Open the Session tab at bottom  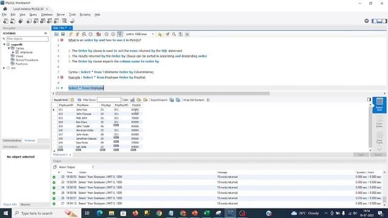[x=25, y=205]
